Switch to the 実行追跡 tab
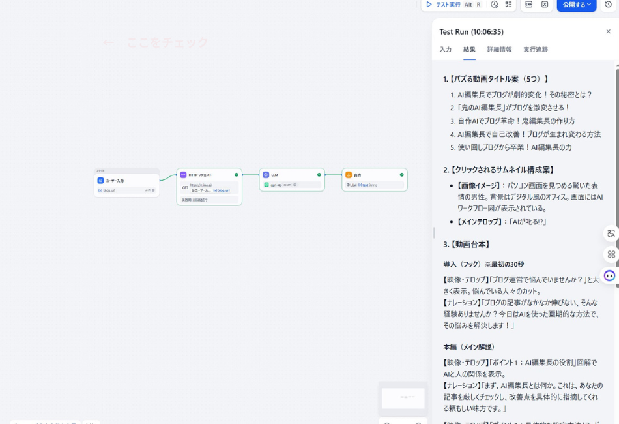The image size is (619, 424). pyautogui.click(x=534, y=49)
